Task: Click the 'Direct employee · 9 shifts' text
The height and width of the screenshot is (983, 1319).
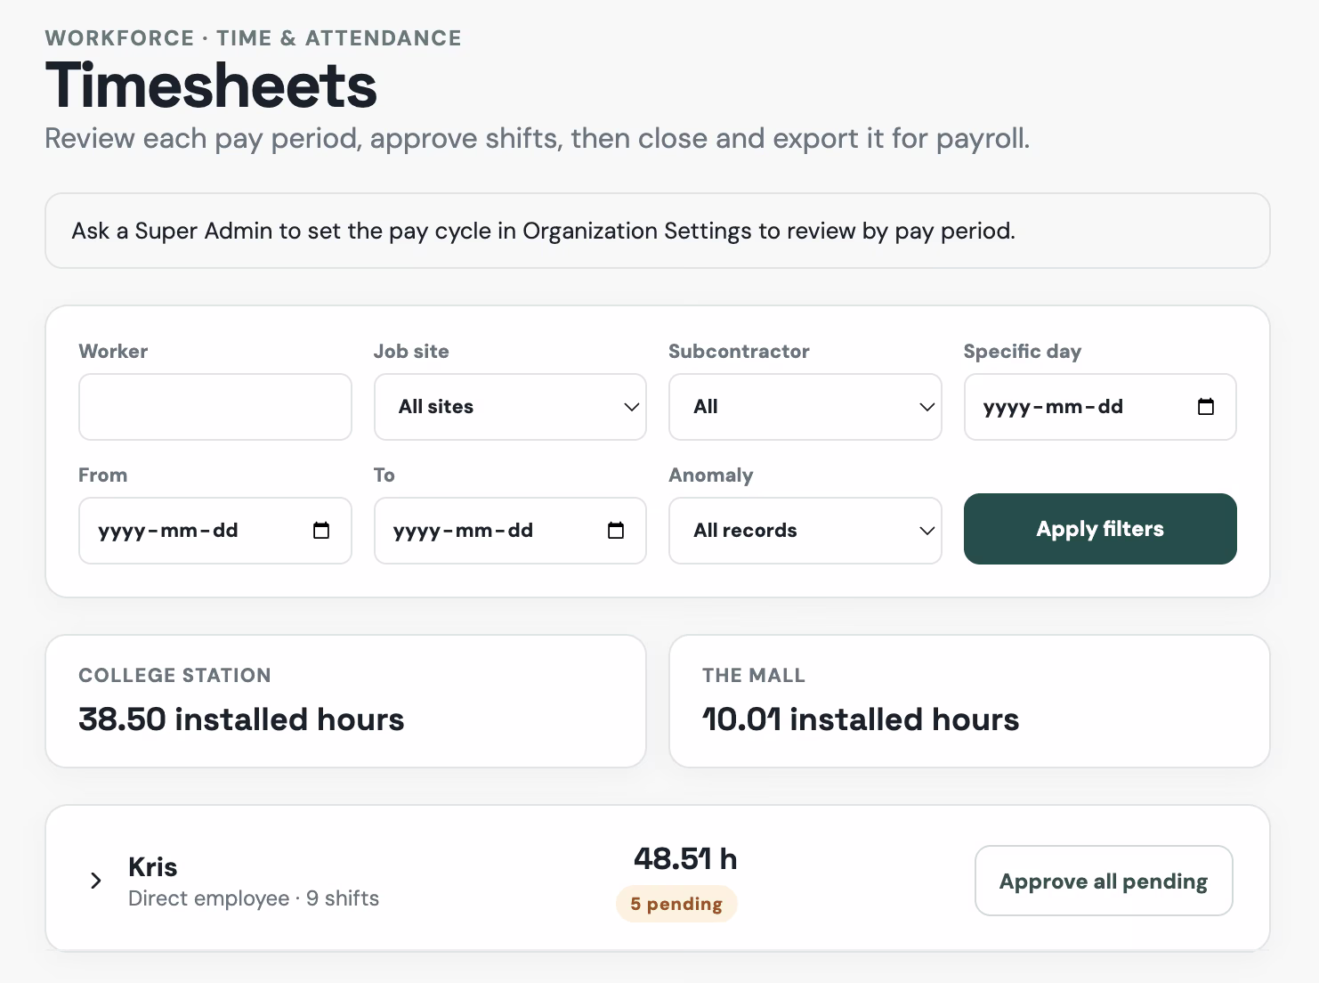Action: [x=254, y=898]
